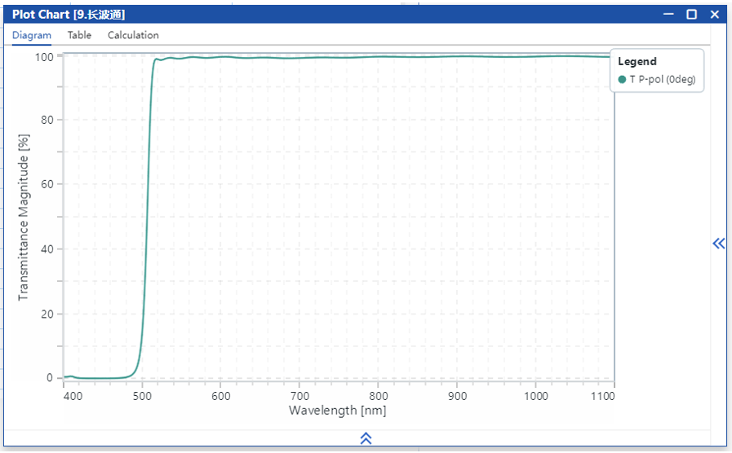The width and height of the screenshot is (732, 453).
Task: Expand the right side panel chevron
Action: click(718, 243)
